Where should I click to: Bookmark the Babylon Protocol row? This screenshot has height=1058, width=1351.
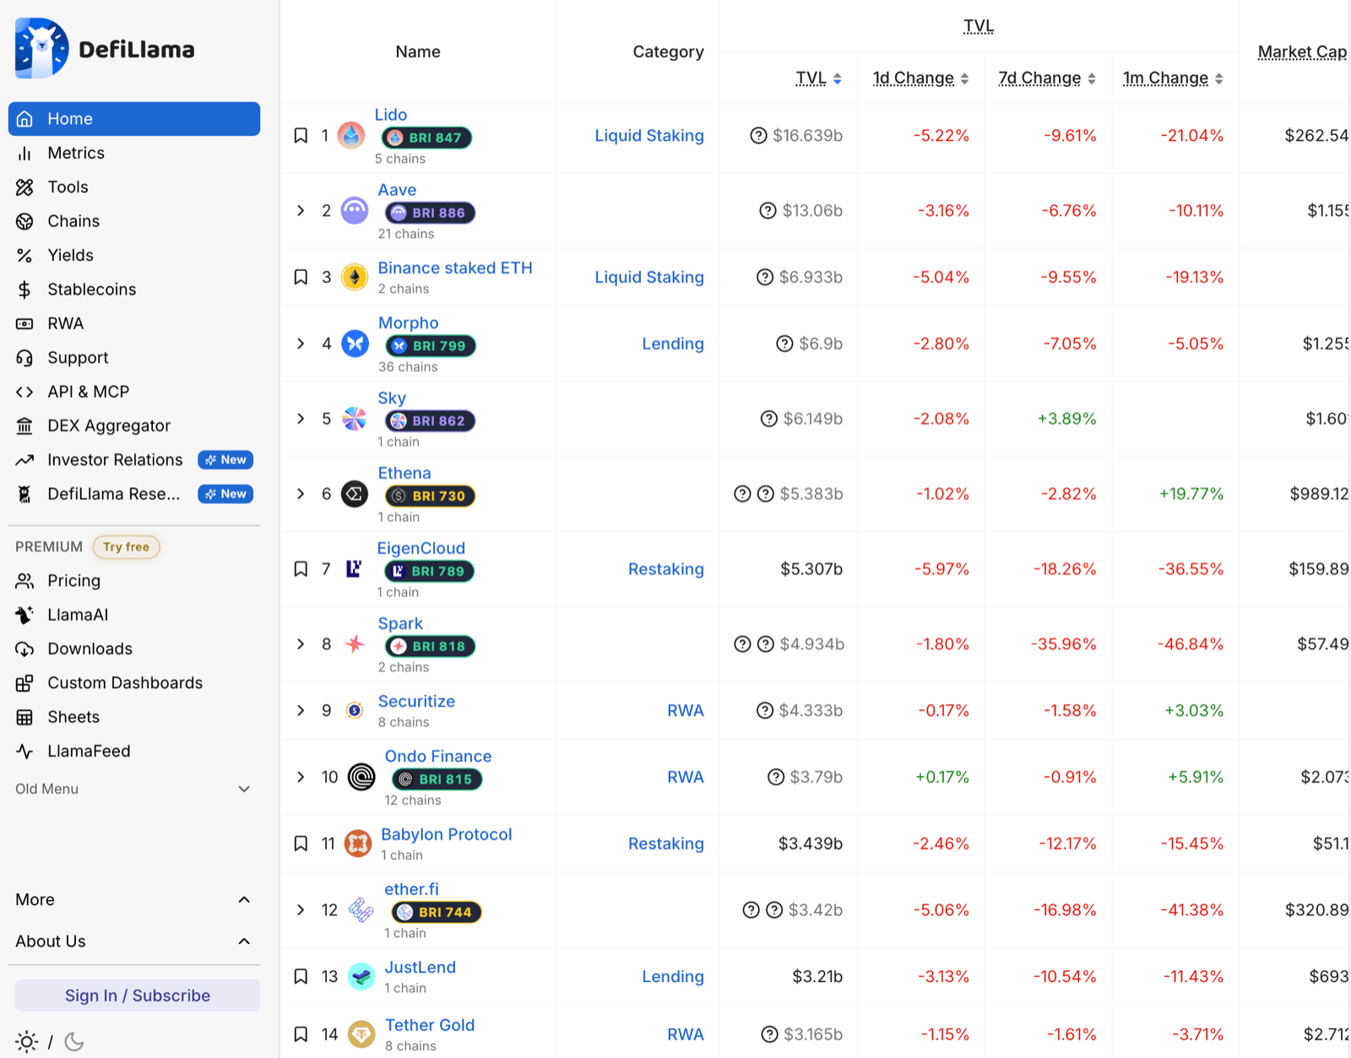[x=301, y=844]
